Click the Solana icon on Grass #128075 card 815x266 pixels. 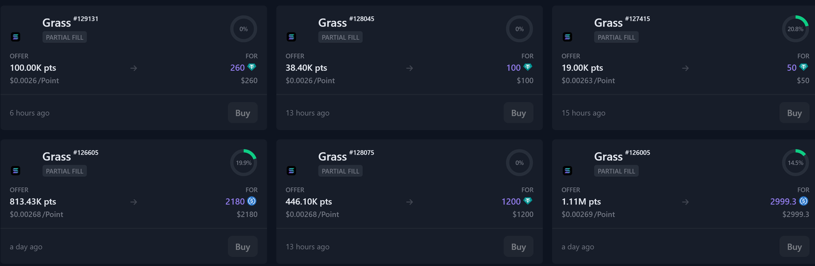(291, 170)
